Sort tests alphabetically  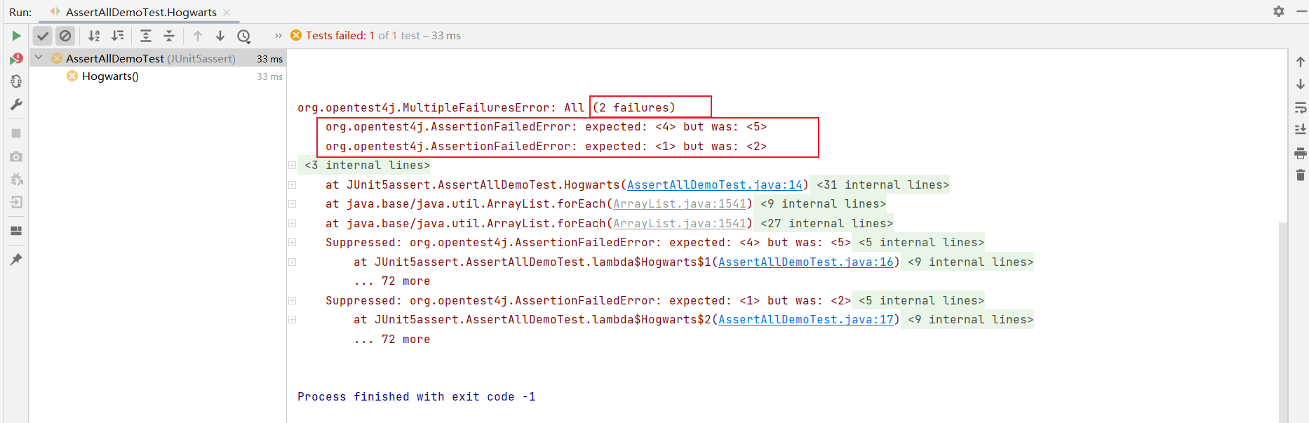(x=94, y=36)
